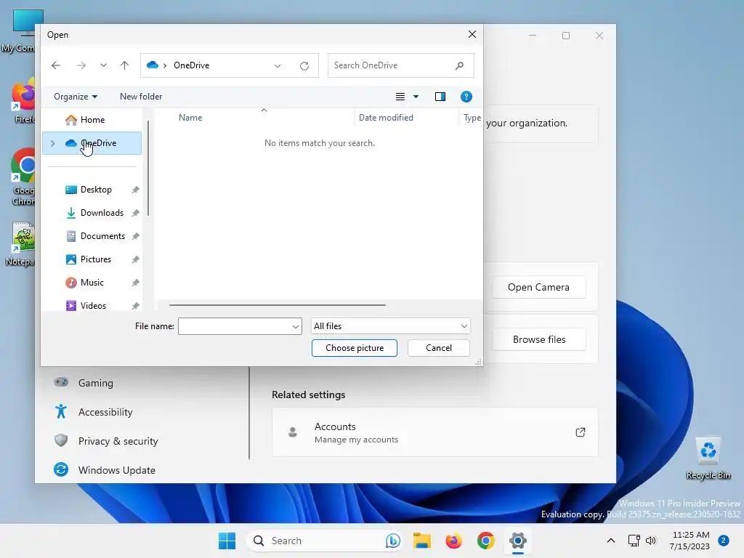Viewport: 744px width, 558px height.
Task: Click Browse files in Settings
Action: (539, 340)
